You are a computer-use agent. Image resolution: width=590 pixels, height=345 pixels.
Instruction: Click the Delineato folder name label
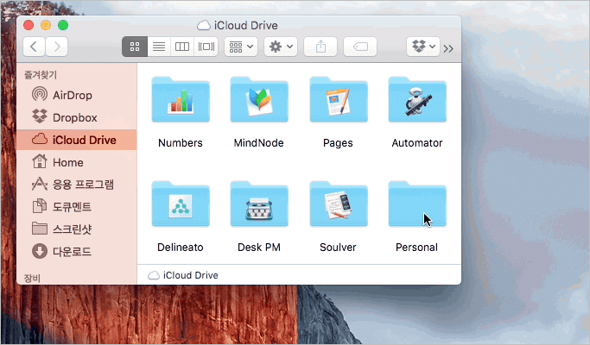tap(181, 248)
